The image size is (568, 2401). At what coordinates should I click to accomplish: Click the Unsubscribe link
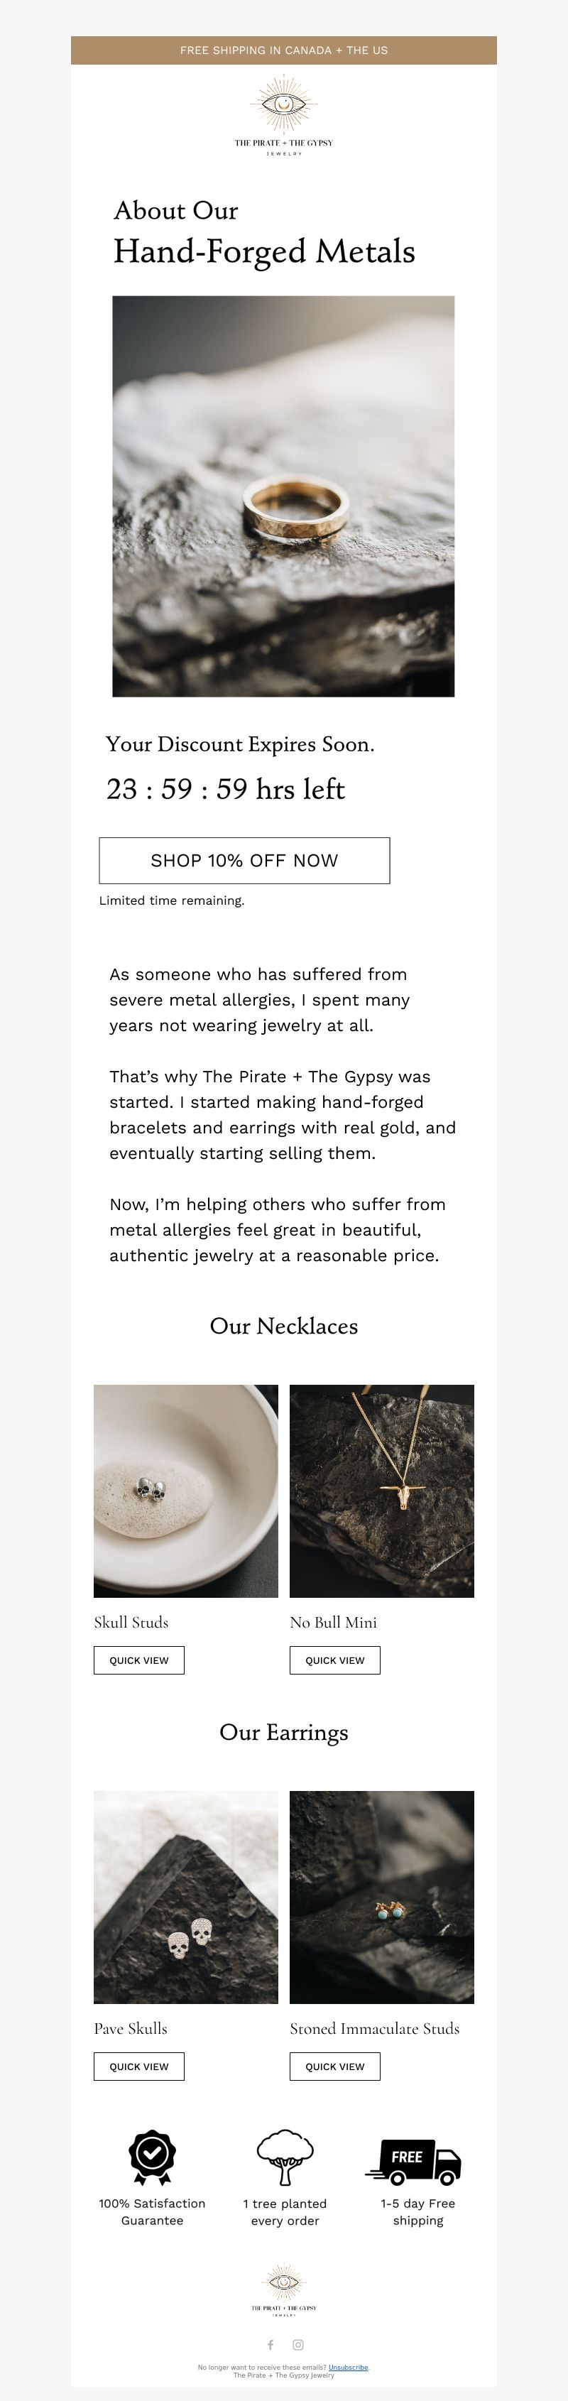pyautogui.click(x=348, y=2368)
